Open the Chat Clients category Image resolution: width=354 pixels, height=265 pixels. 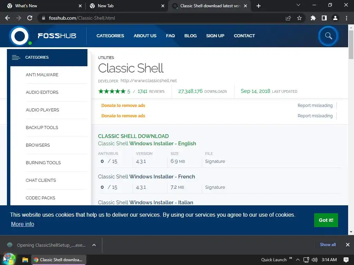[41, 180]
